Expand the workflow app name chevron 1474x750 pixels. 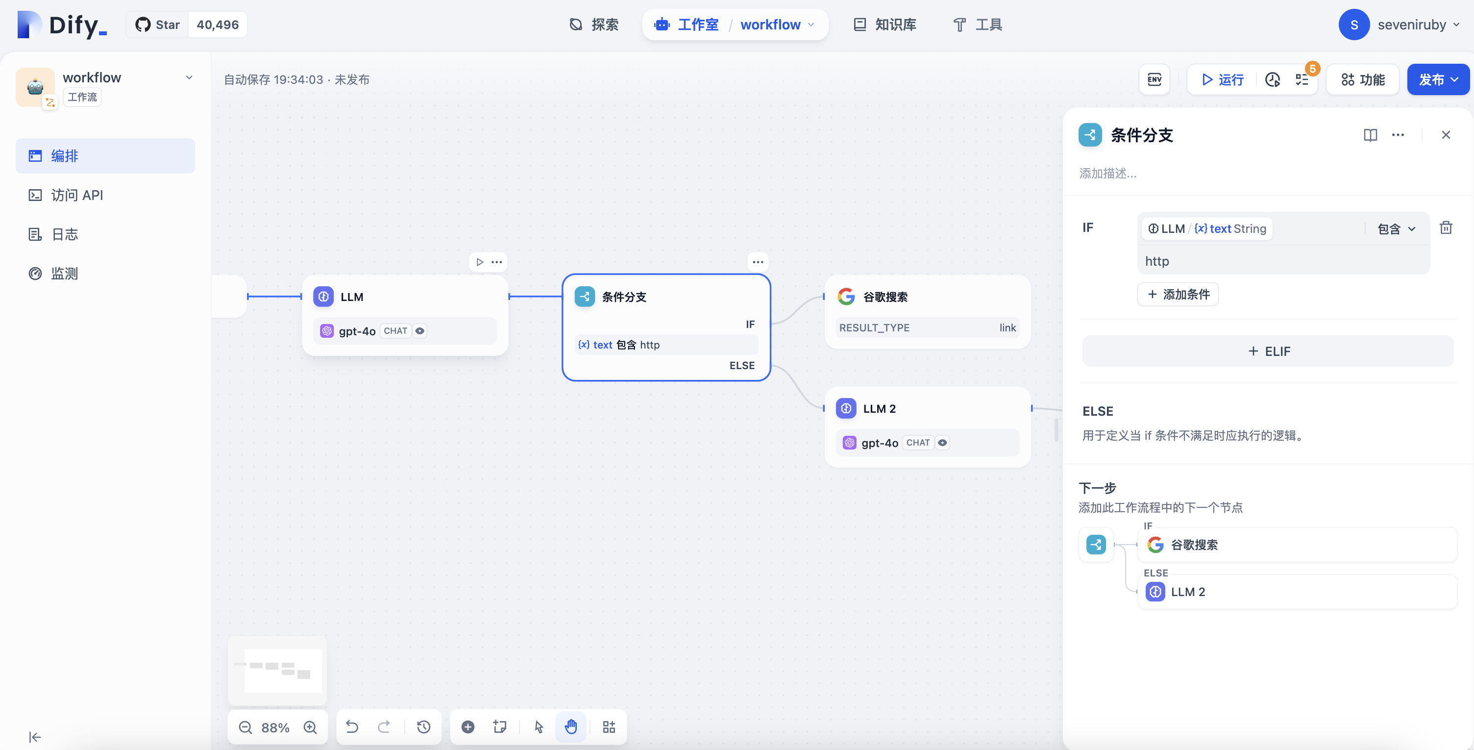pyautogui.click(x=189, y=78)
